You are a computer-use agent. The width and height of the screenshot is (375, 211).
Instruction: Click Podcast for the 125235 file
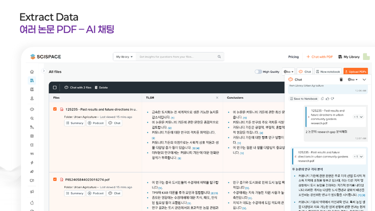click(x=95, y=123)
